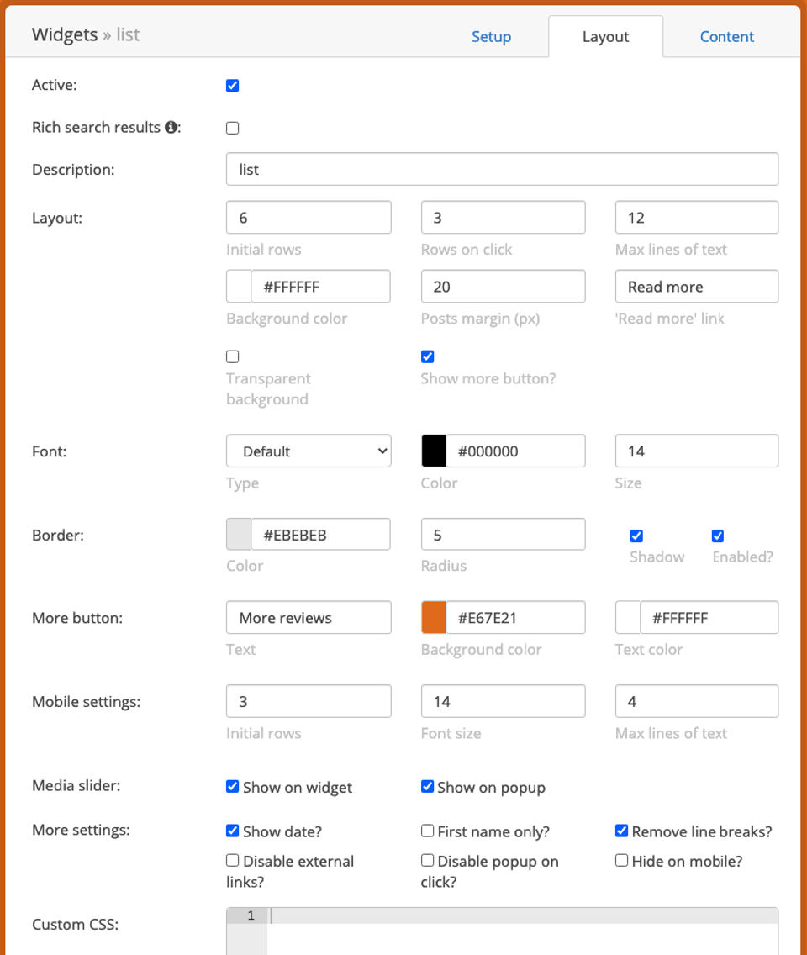
Task: Toggle Transparent background checkbox
Action: tap(233, 356)
